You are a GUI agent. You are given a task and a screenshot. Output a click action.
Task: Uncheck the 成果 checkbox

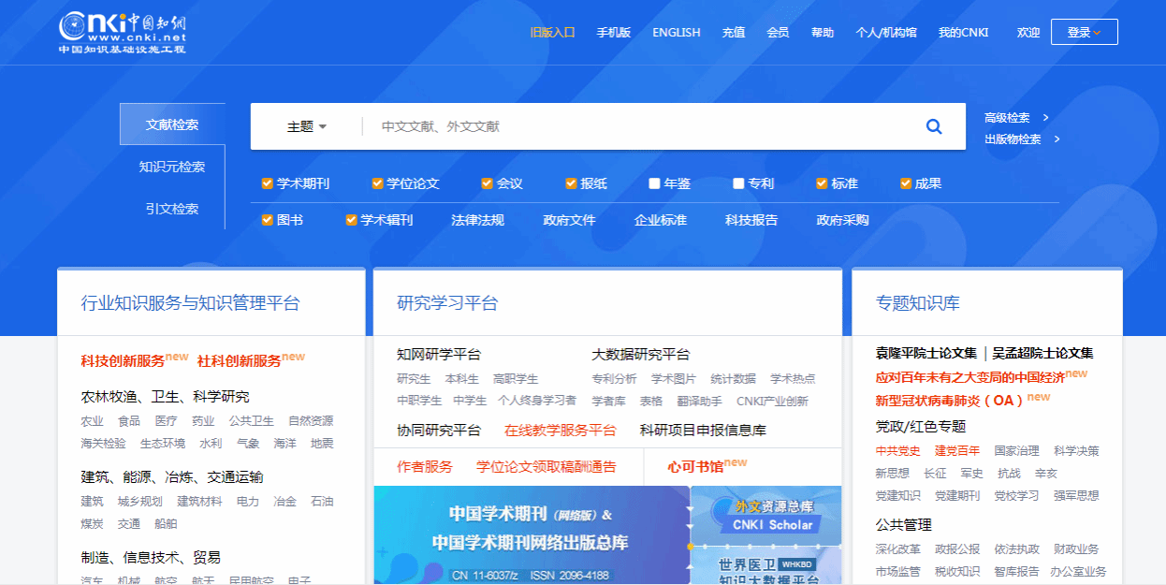click(906, 183)
